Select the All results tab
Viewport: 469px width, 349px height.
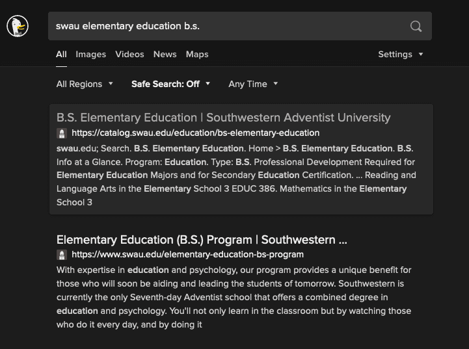click(61, 55)
